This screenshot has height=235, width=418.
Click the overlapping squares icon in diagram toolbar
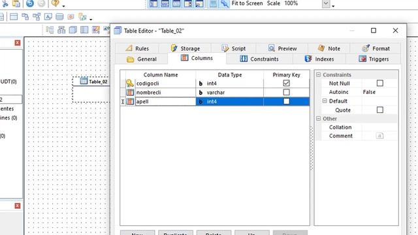pos(72,29)
